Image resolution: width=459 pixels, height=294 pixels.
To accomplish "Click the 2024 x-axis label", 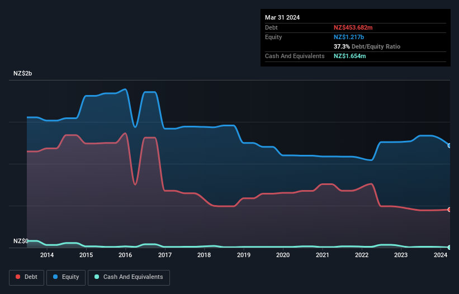I will [x=441, y=255].
